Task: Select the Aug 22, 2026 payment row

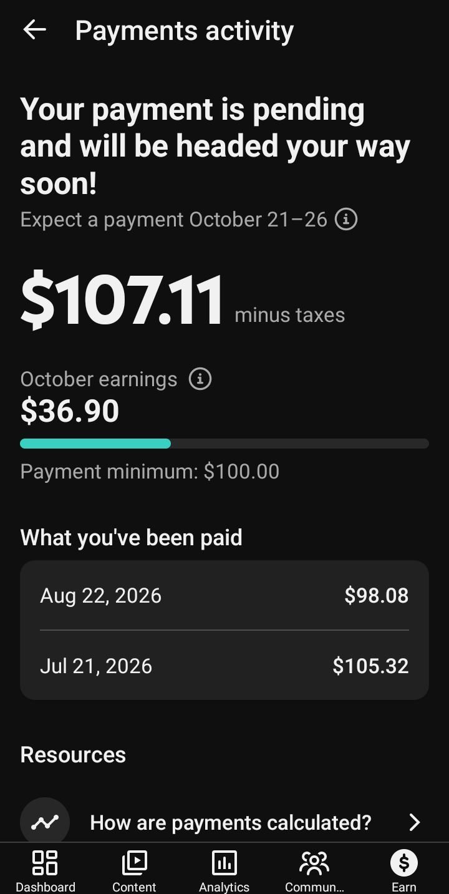Action: pyautogui.click(x=224, y=595)
